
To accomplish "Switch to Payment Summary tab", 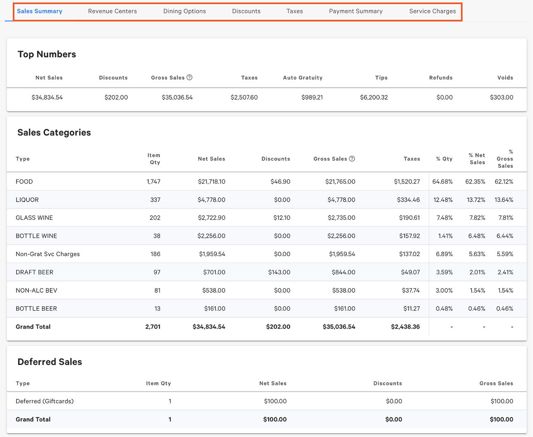I will (355, 11).
